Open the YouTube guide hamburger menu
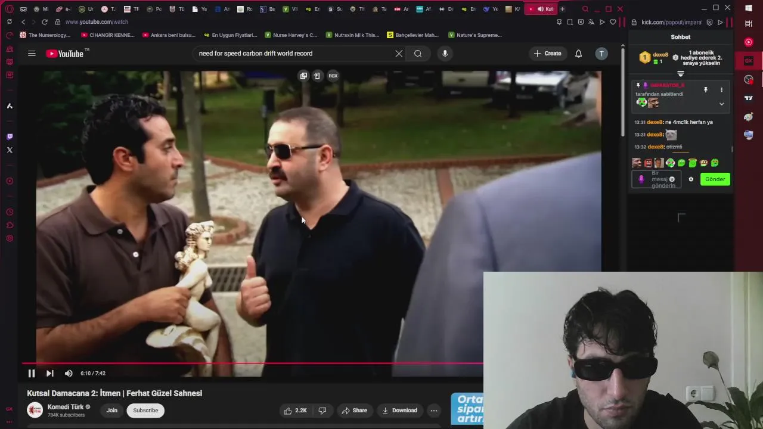Viewport: 763px width, 429px height. (x=32, y=54)
